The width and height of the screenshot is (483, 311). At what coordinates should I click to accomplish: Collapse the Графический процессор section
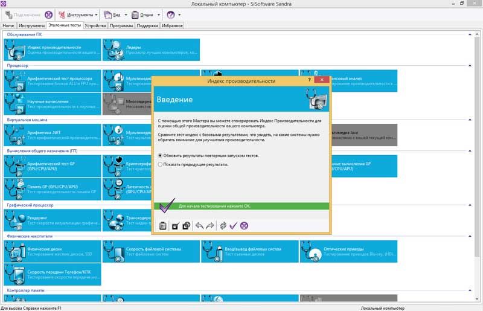470,205
